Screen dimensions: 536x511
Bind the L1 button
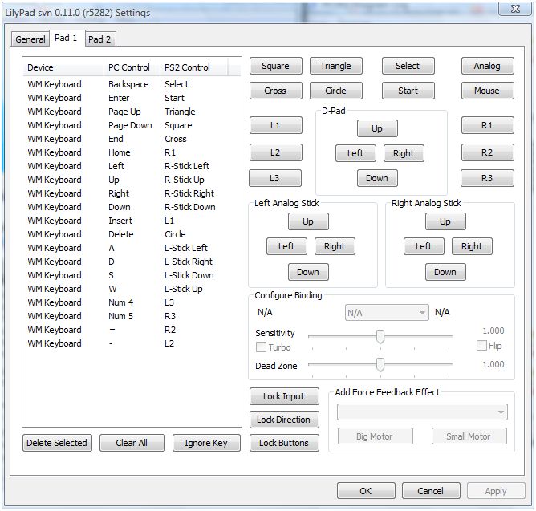275,125
